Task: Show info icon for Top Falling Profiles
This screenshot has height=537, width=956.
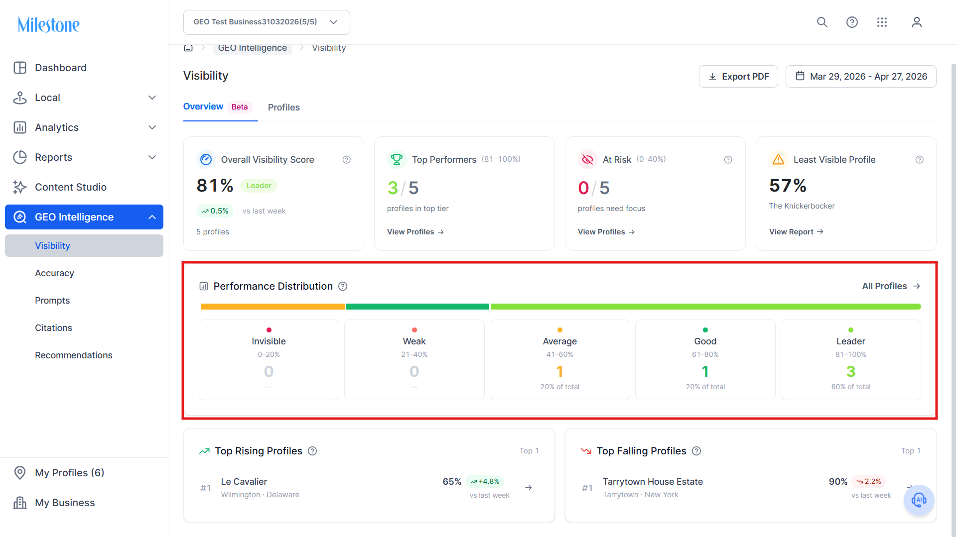Action: point(696,451)
